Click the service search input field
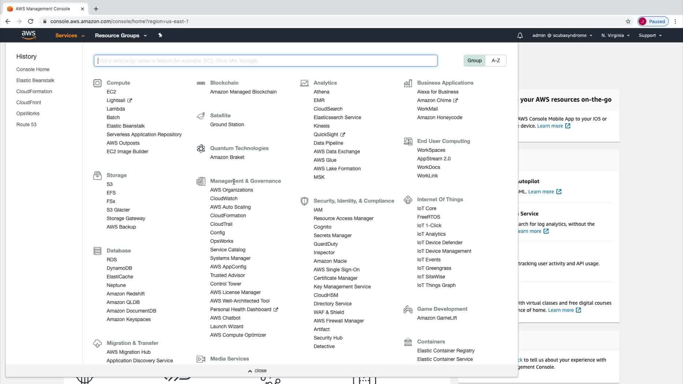683x384 pixels. 266,61
